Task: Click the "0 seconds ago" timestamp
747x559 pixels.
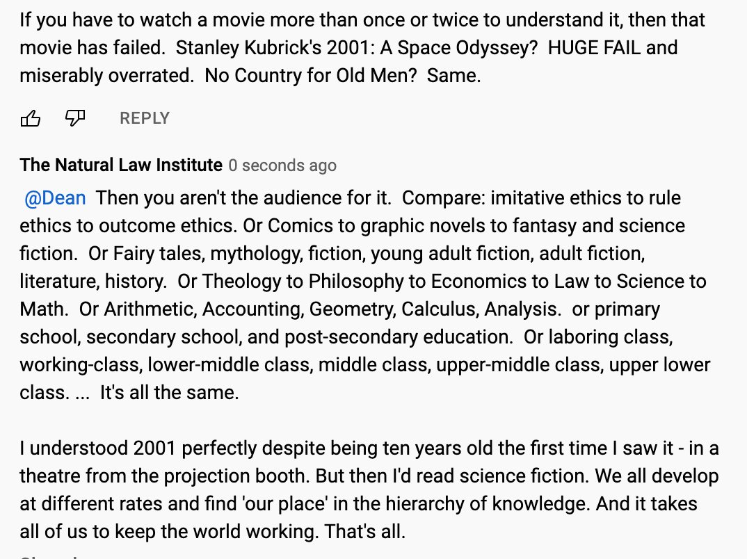Action: pos(282,165)
